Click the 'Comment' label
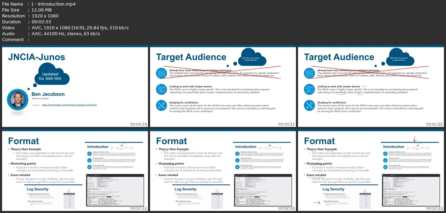Image resolution: width=446 pixels, height=213 pixels. tap(12, 40)
